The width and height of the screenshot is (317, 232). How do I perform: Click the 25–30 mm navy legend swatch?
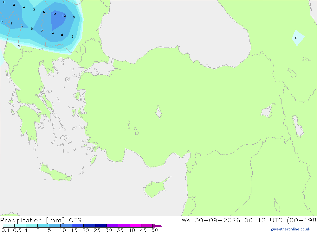point(101,226)
